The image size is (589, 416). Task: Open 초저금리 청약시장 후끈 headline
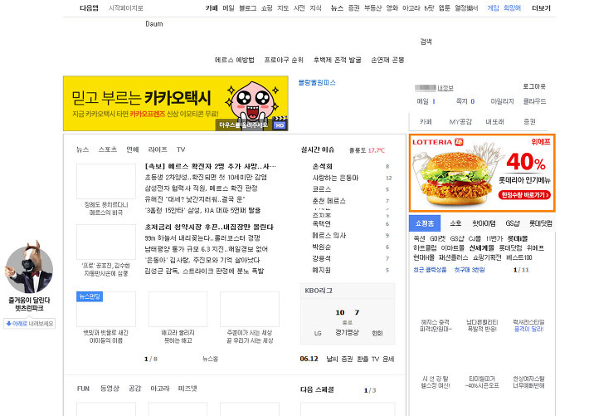point(209,228)
